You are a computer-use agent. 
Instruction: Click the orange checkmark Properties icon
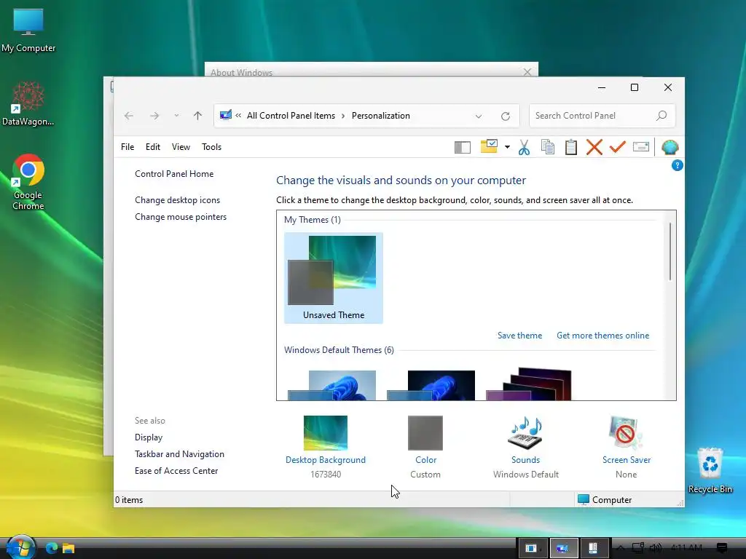(x=618, y=147)
